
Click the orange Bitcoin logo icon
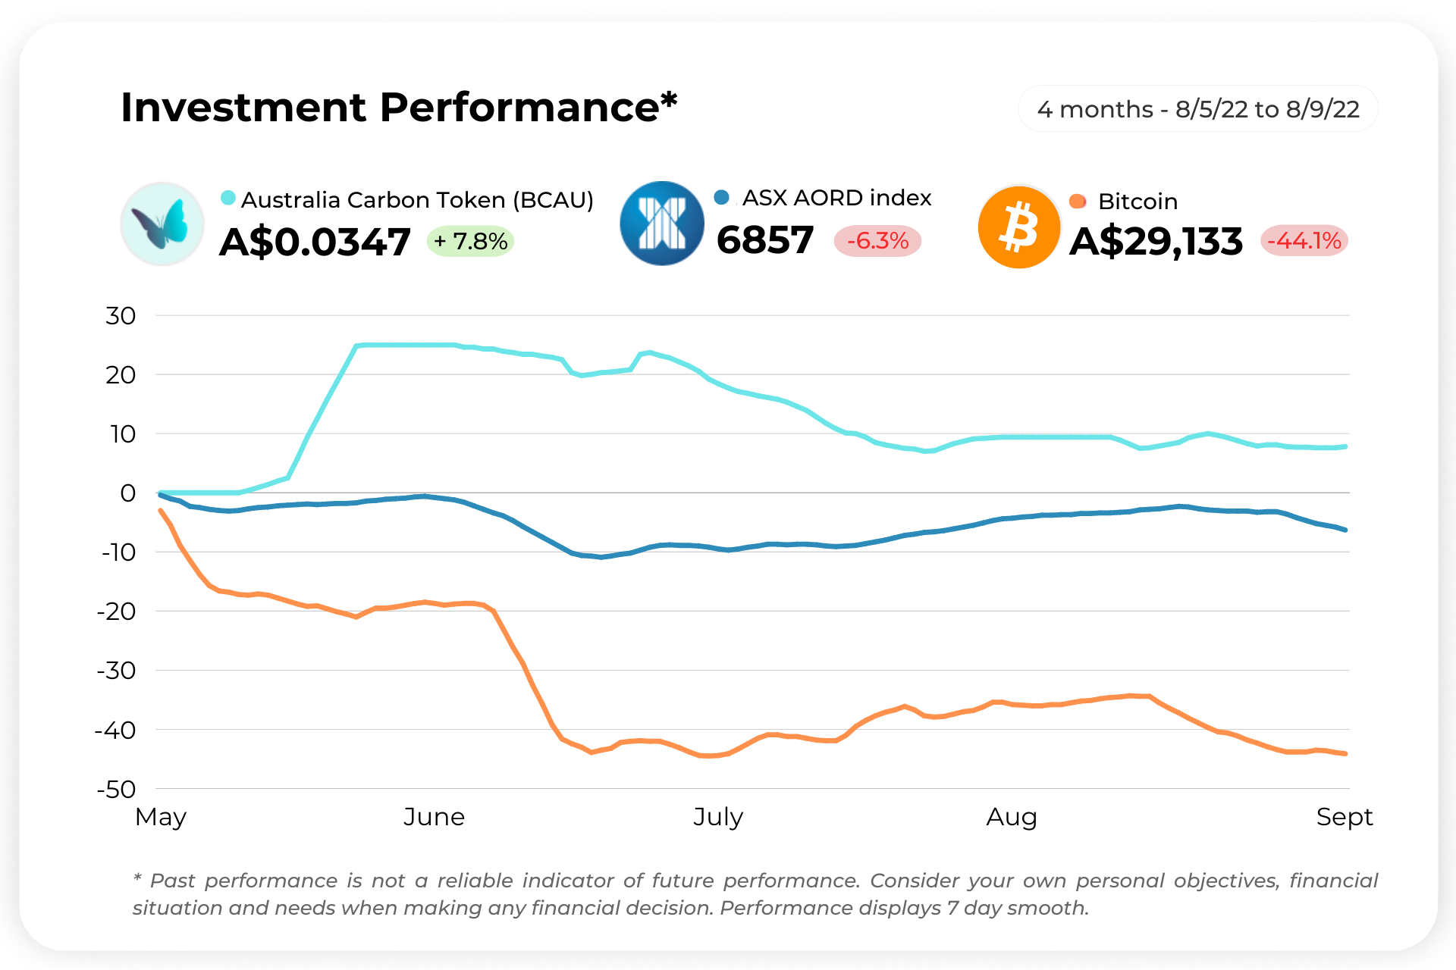pyautogui.click(x=1018, y=227)
